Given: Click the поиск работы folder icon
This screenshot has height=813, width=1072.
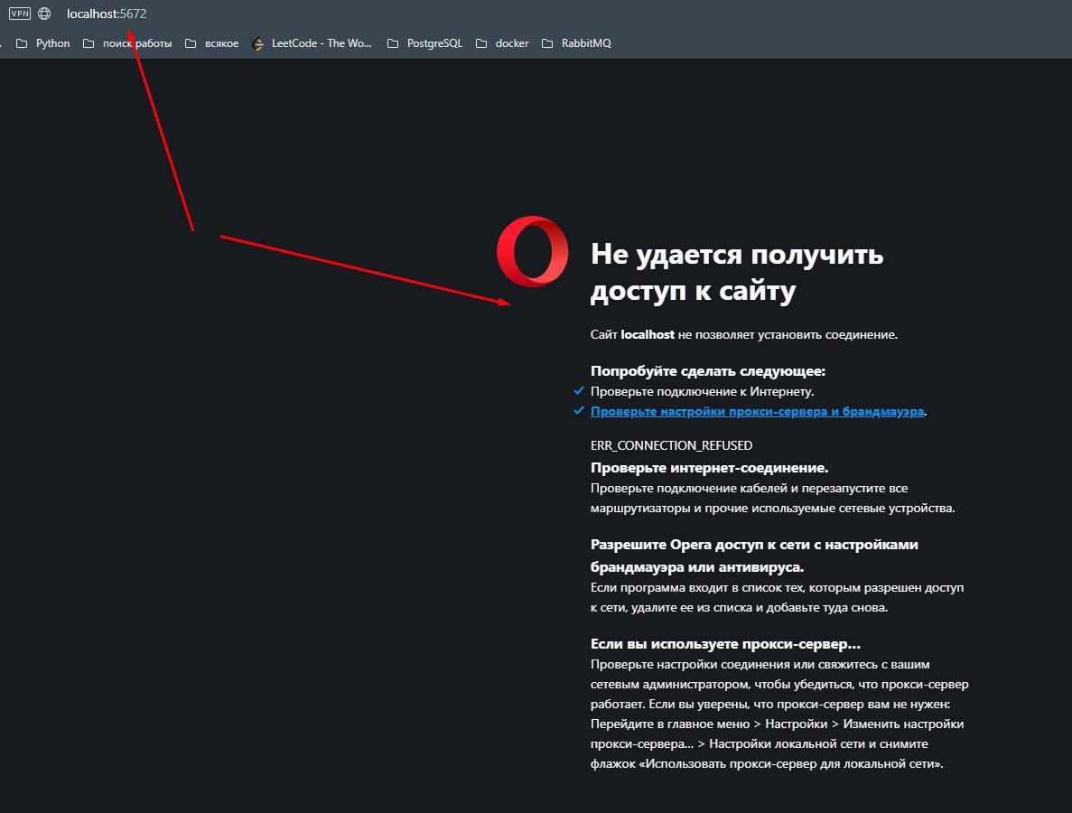Looking at the screenshot, I should pyautogui.click(x=89, y=43).
